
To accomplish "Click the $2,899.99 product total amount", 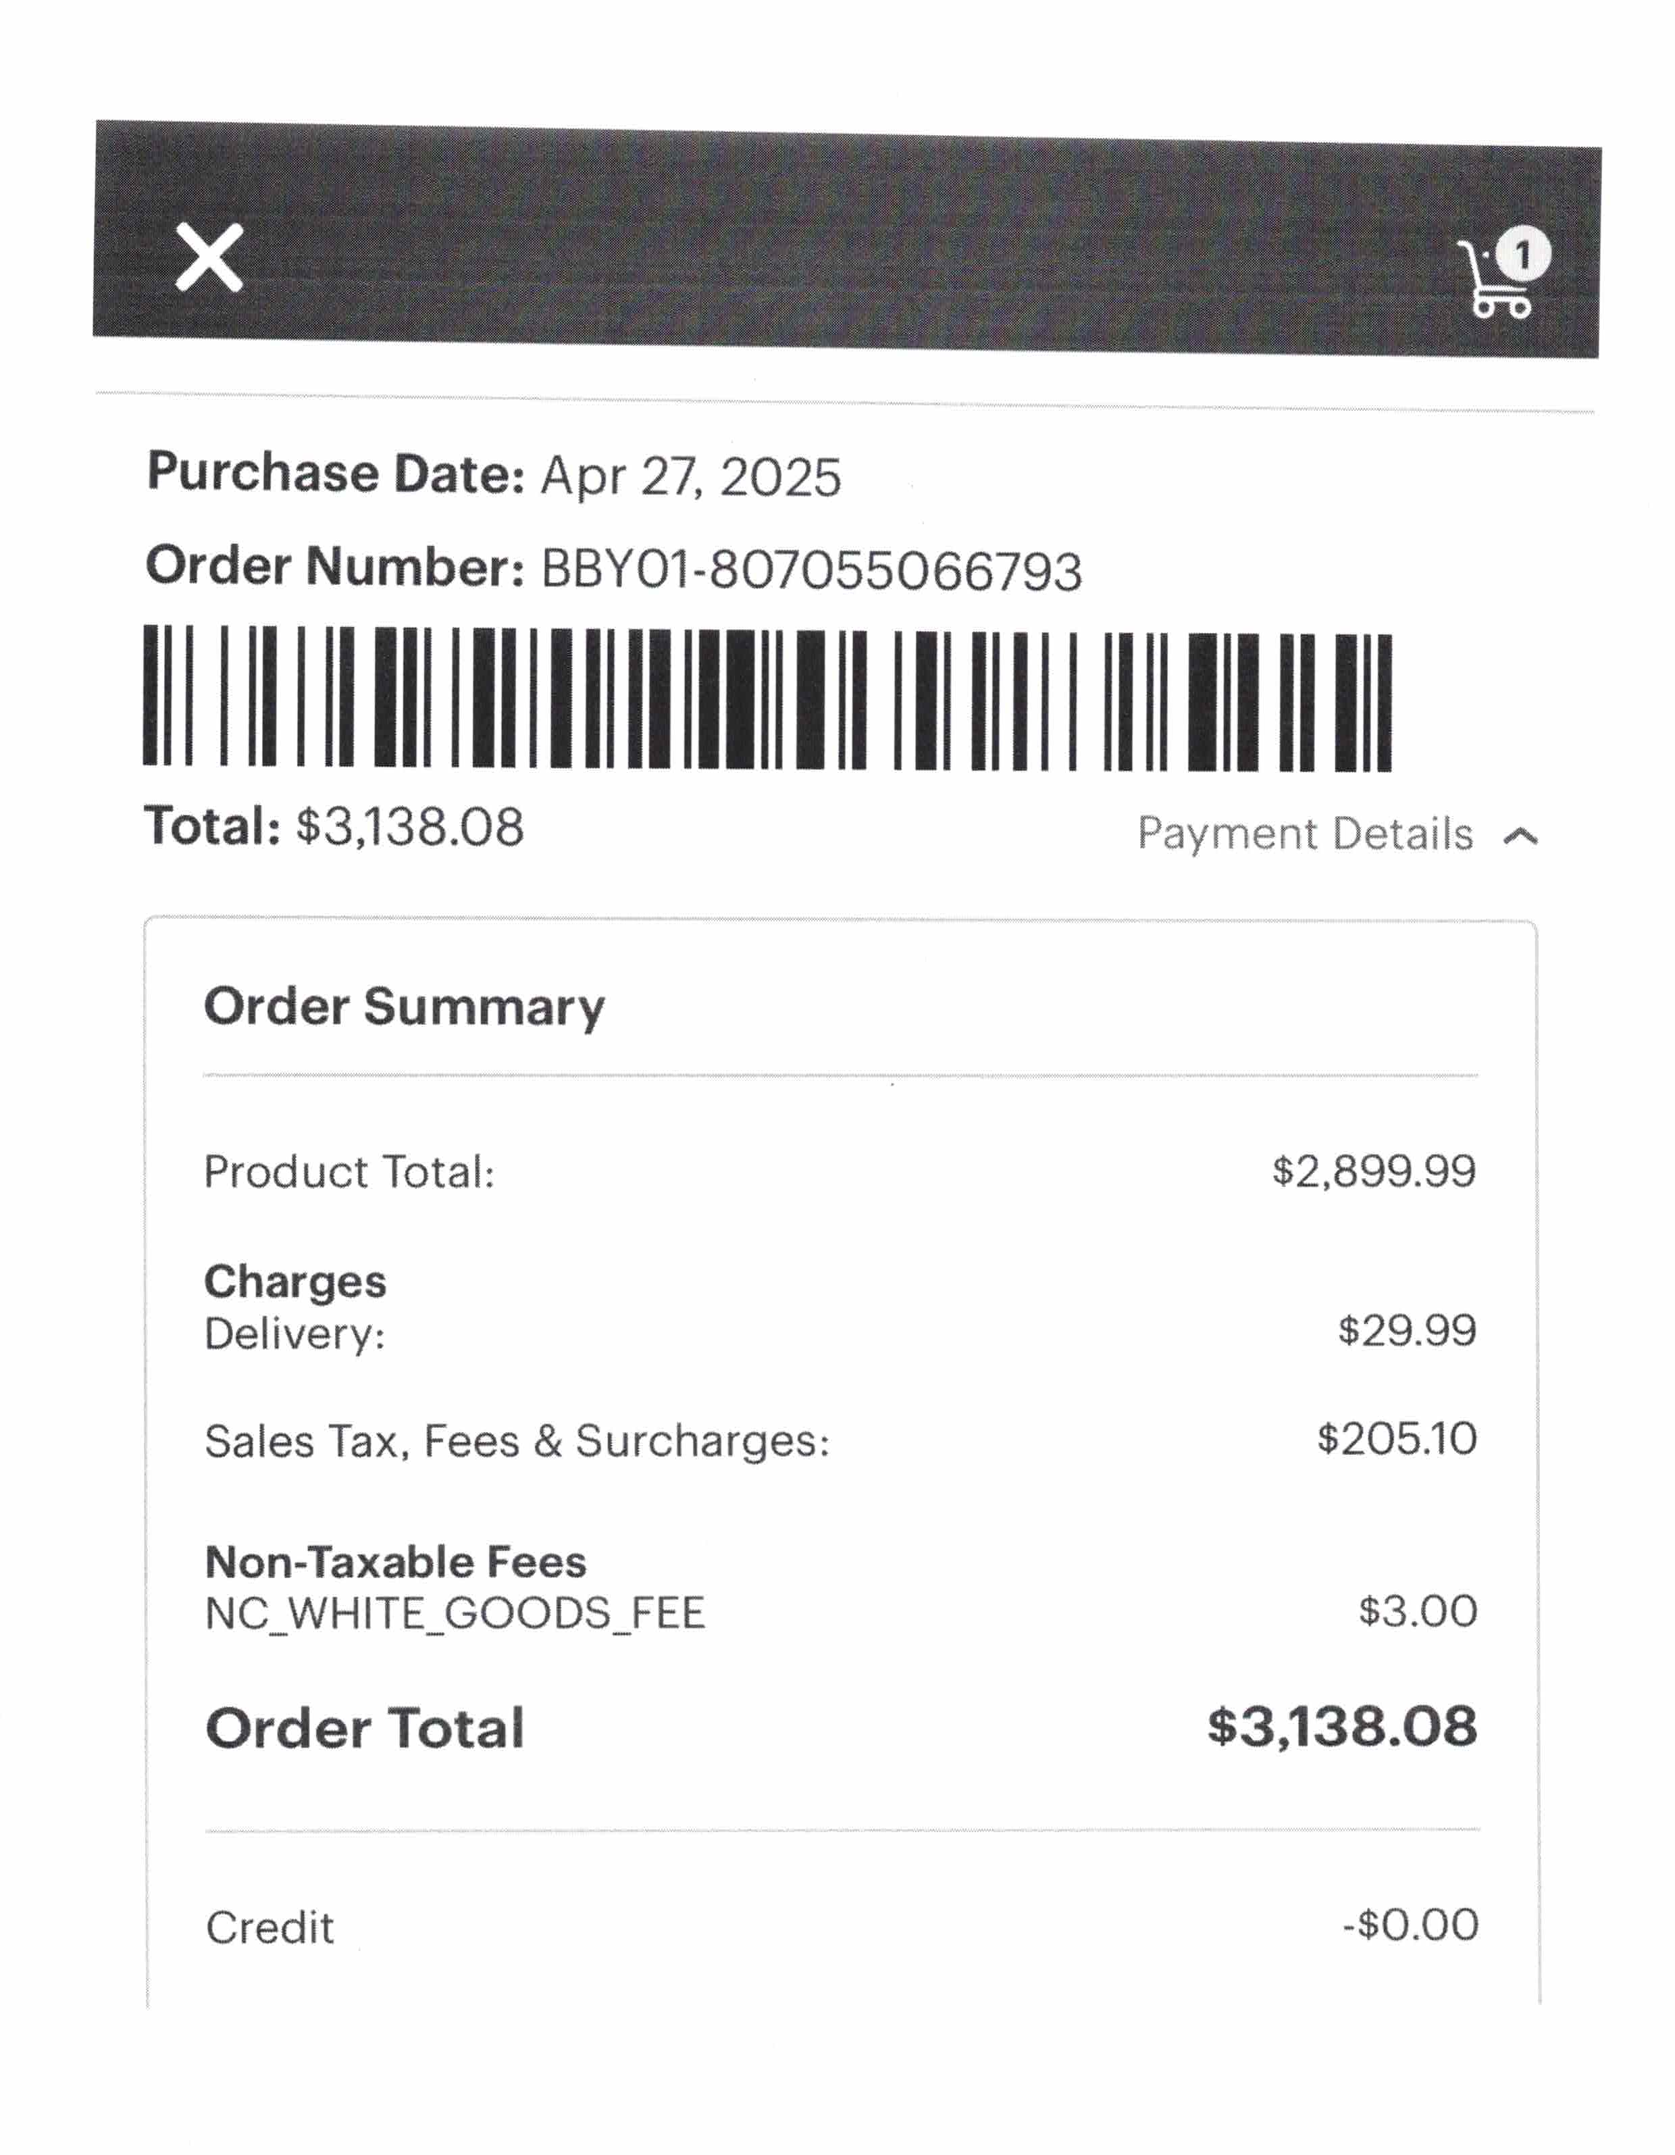I will click(x=1374, y=1171).
